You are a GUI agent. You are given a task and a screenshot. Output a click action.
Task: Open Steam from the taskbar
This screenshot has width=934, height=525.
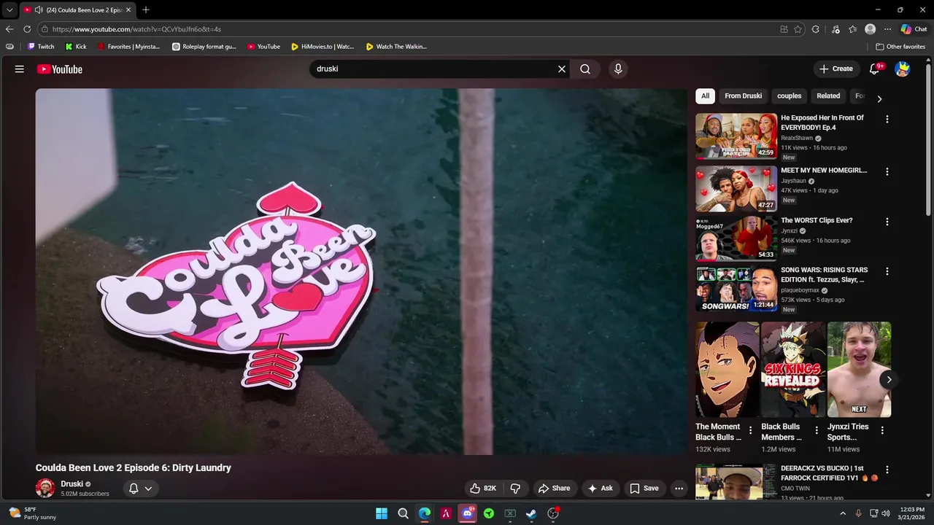point(532,513)
